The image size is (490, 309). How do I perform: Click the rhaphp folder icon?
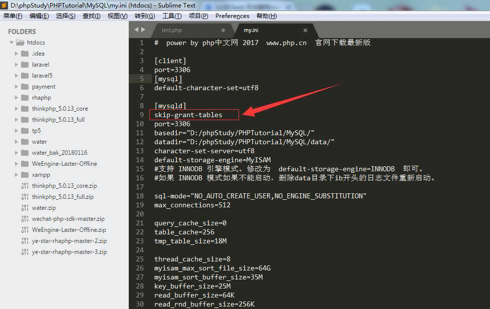point(25,98)
